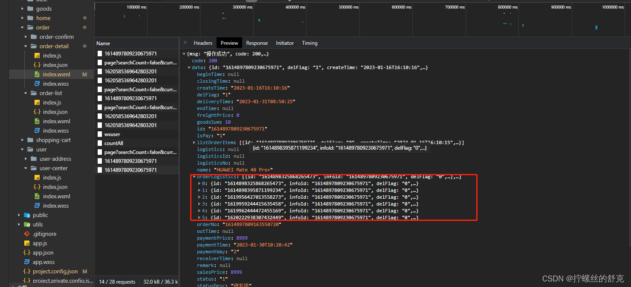Screen dimensions: 631x287
Task: Open index.wxss file icon under order-detail
Action: click(x=37, y=84)
